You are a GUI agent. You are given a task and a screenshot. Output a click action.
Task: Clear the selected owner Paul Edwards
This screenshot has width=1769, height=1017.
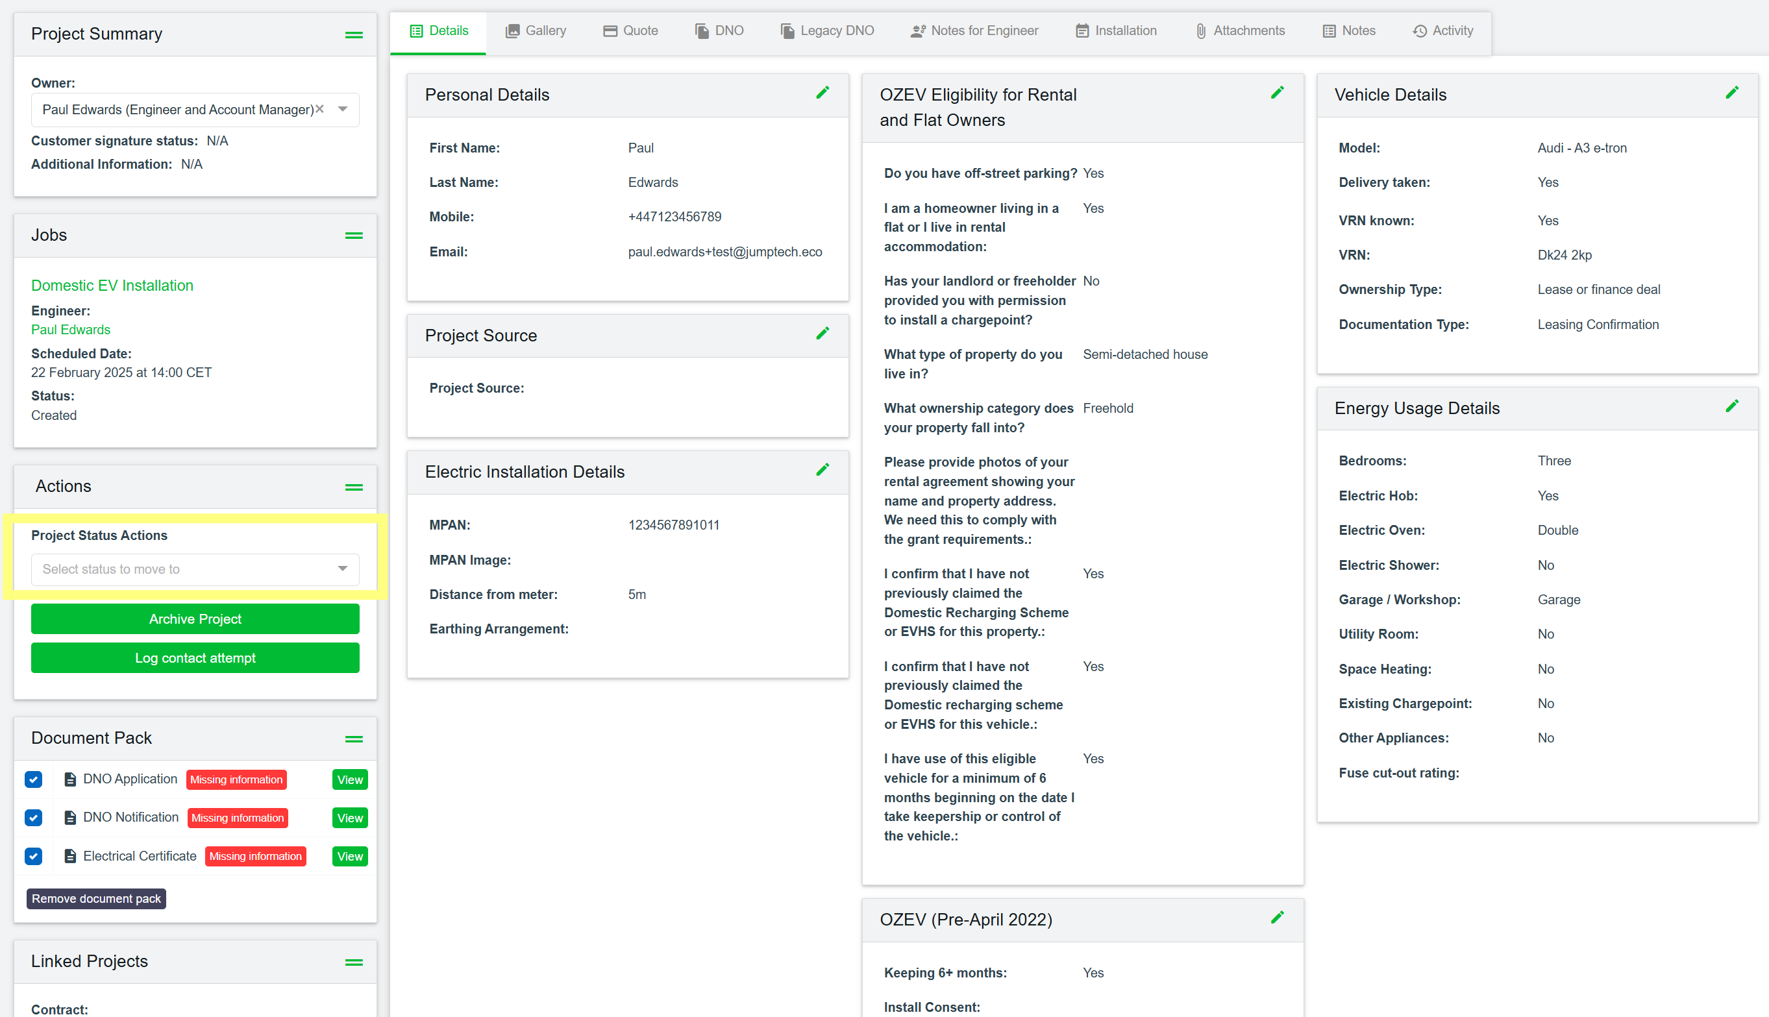pyautogui.click(x=320, y=109)
